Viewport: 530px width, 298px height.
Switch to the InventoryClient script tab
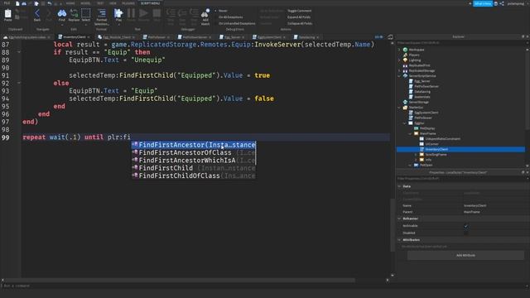[x=74, y=37]
